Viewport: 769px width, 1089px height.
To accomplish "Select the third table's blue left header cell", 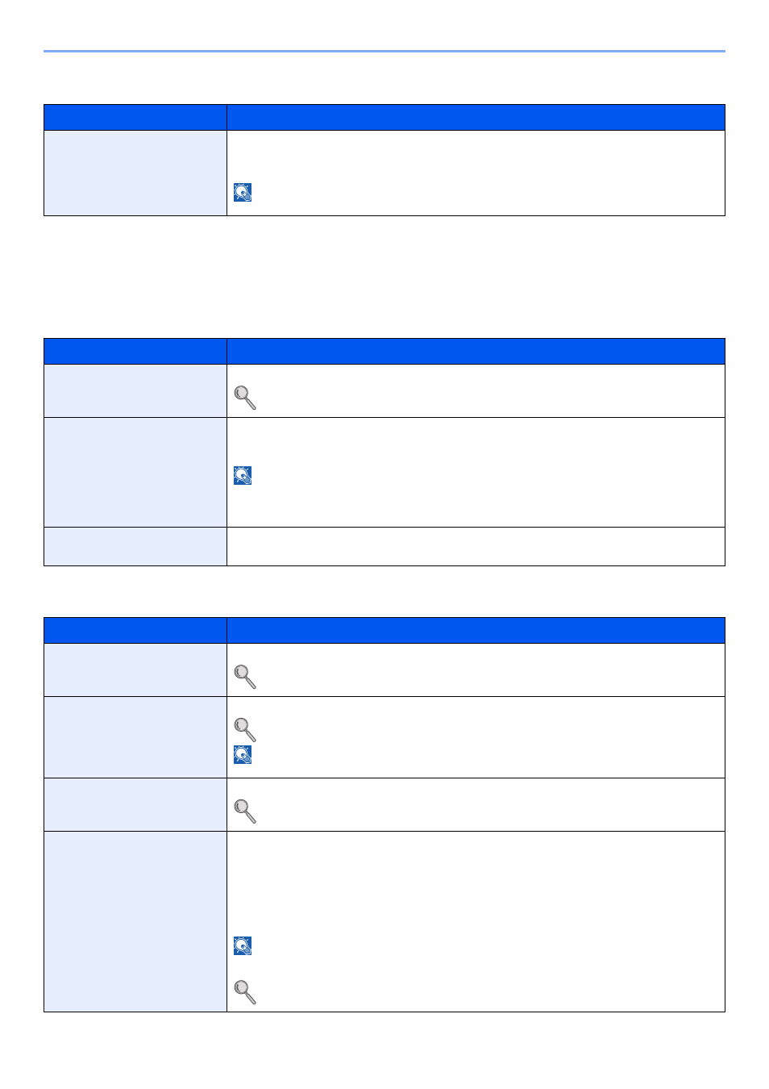I will pos(135,630).
